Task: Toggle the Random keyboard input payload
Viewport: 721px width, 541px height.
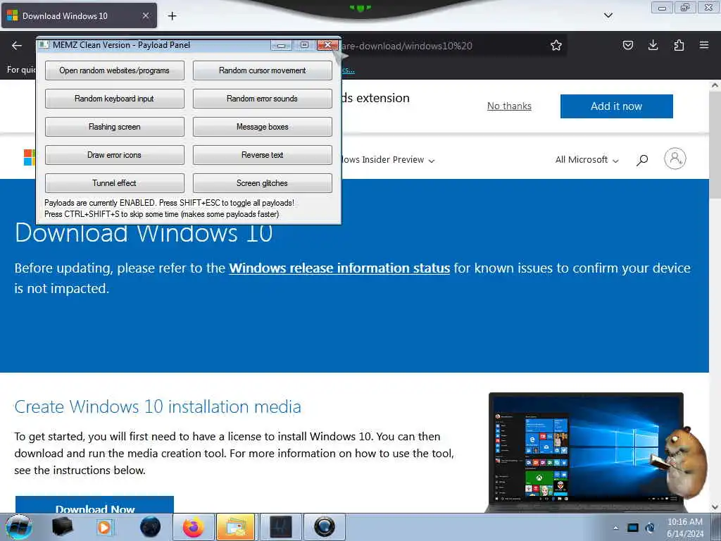Action: [x=115, y=99]
